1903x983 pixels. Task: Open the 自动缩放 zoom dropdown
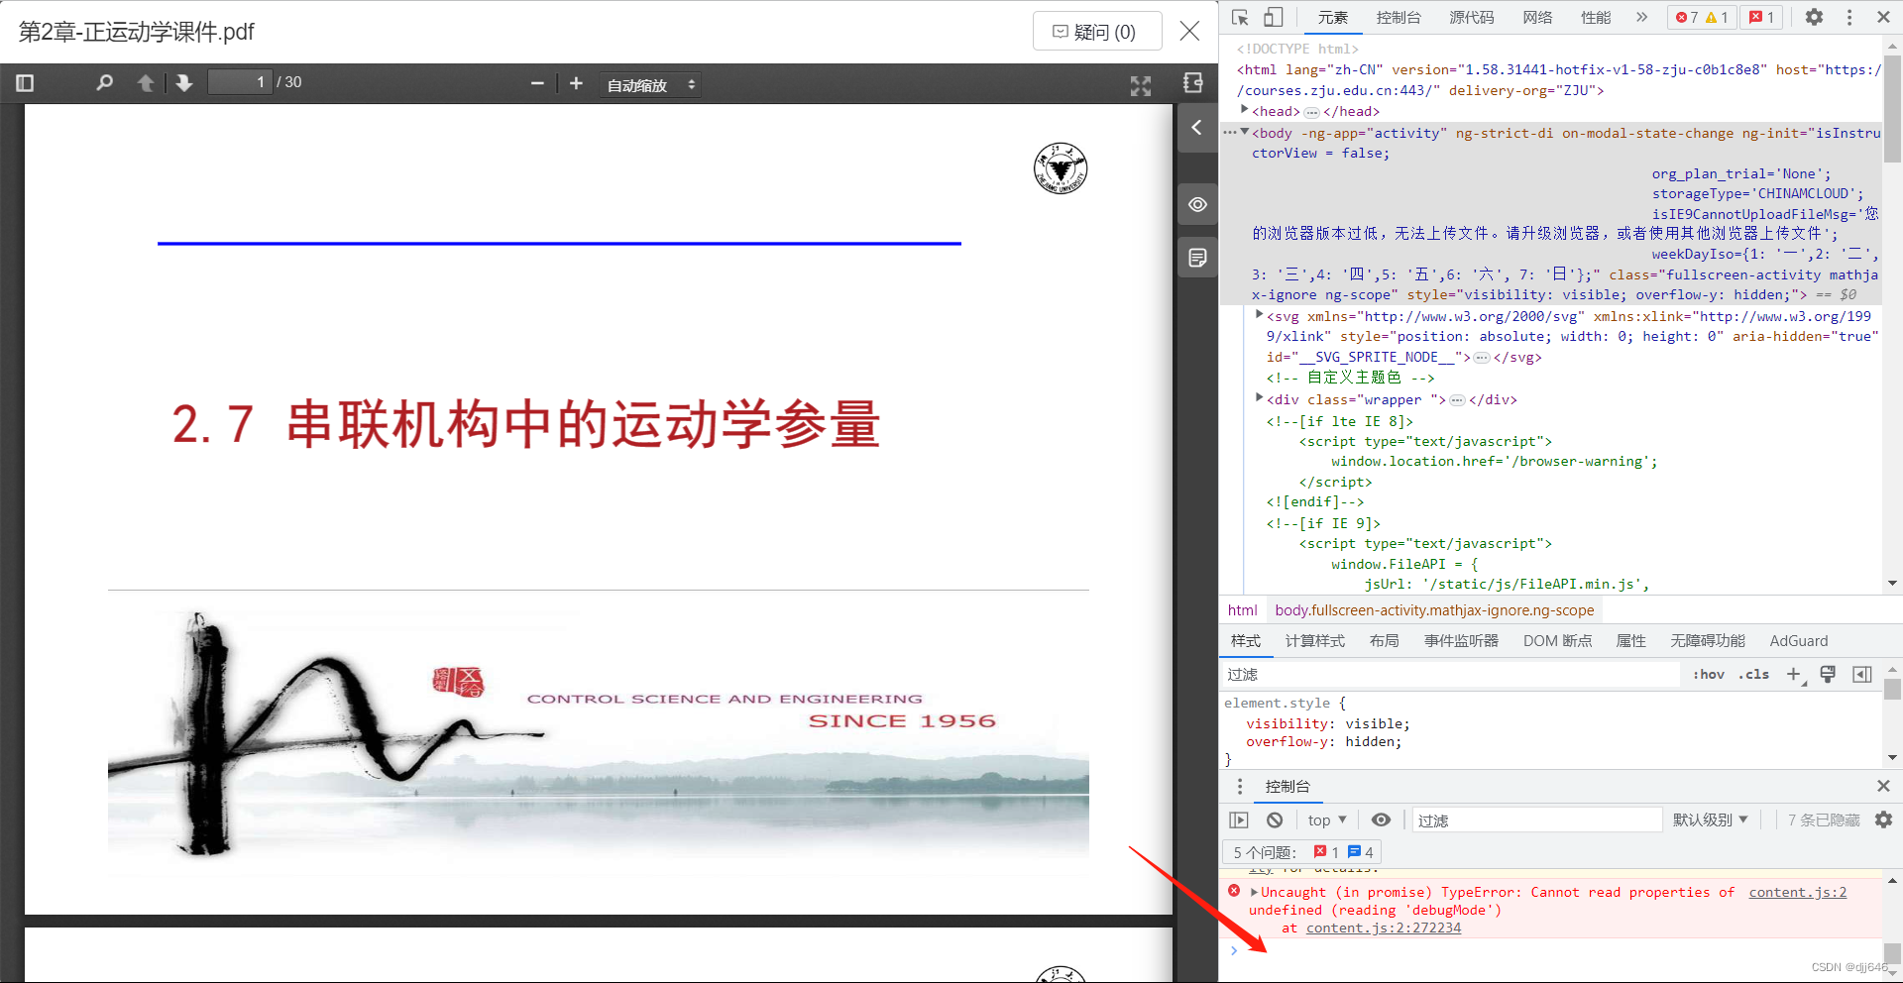coord(651,85)
